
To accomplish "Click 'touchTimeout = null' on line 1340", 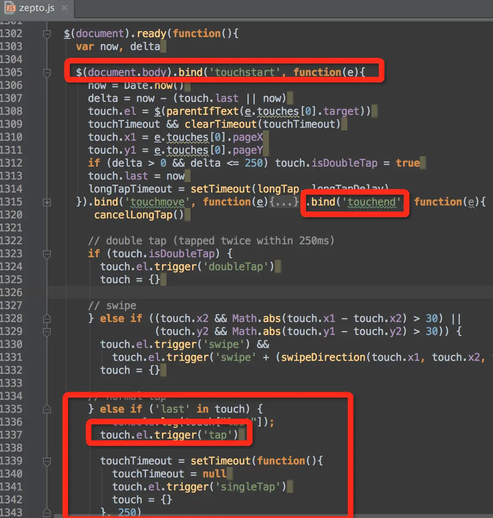I will click(169, 474).
